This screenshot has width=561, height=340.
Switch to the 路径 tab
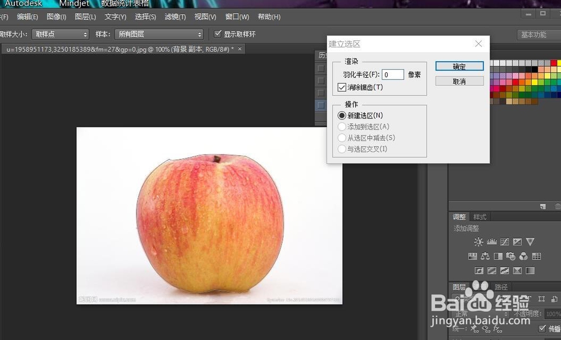[501, 287]
